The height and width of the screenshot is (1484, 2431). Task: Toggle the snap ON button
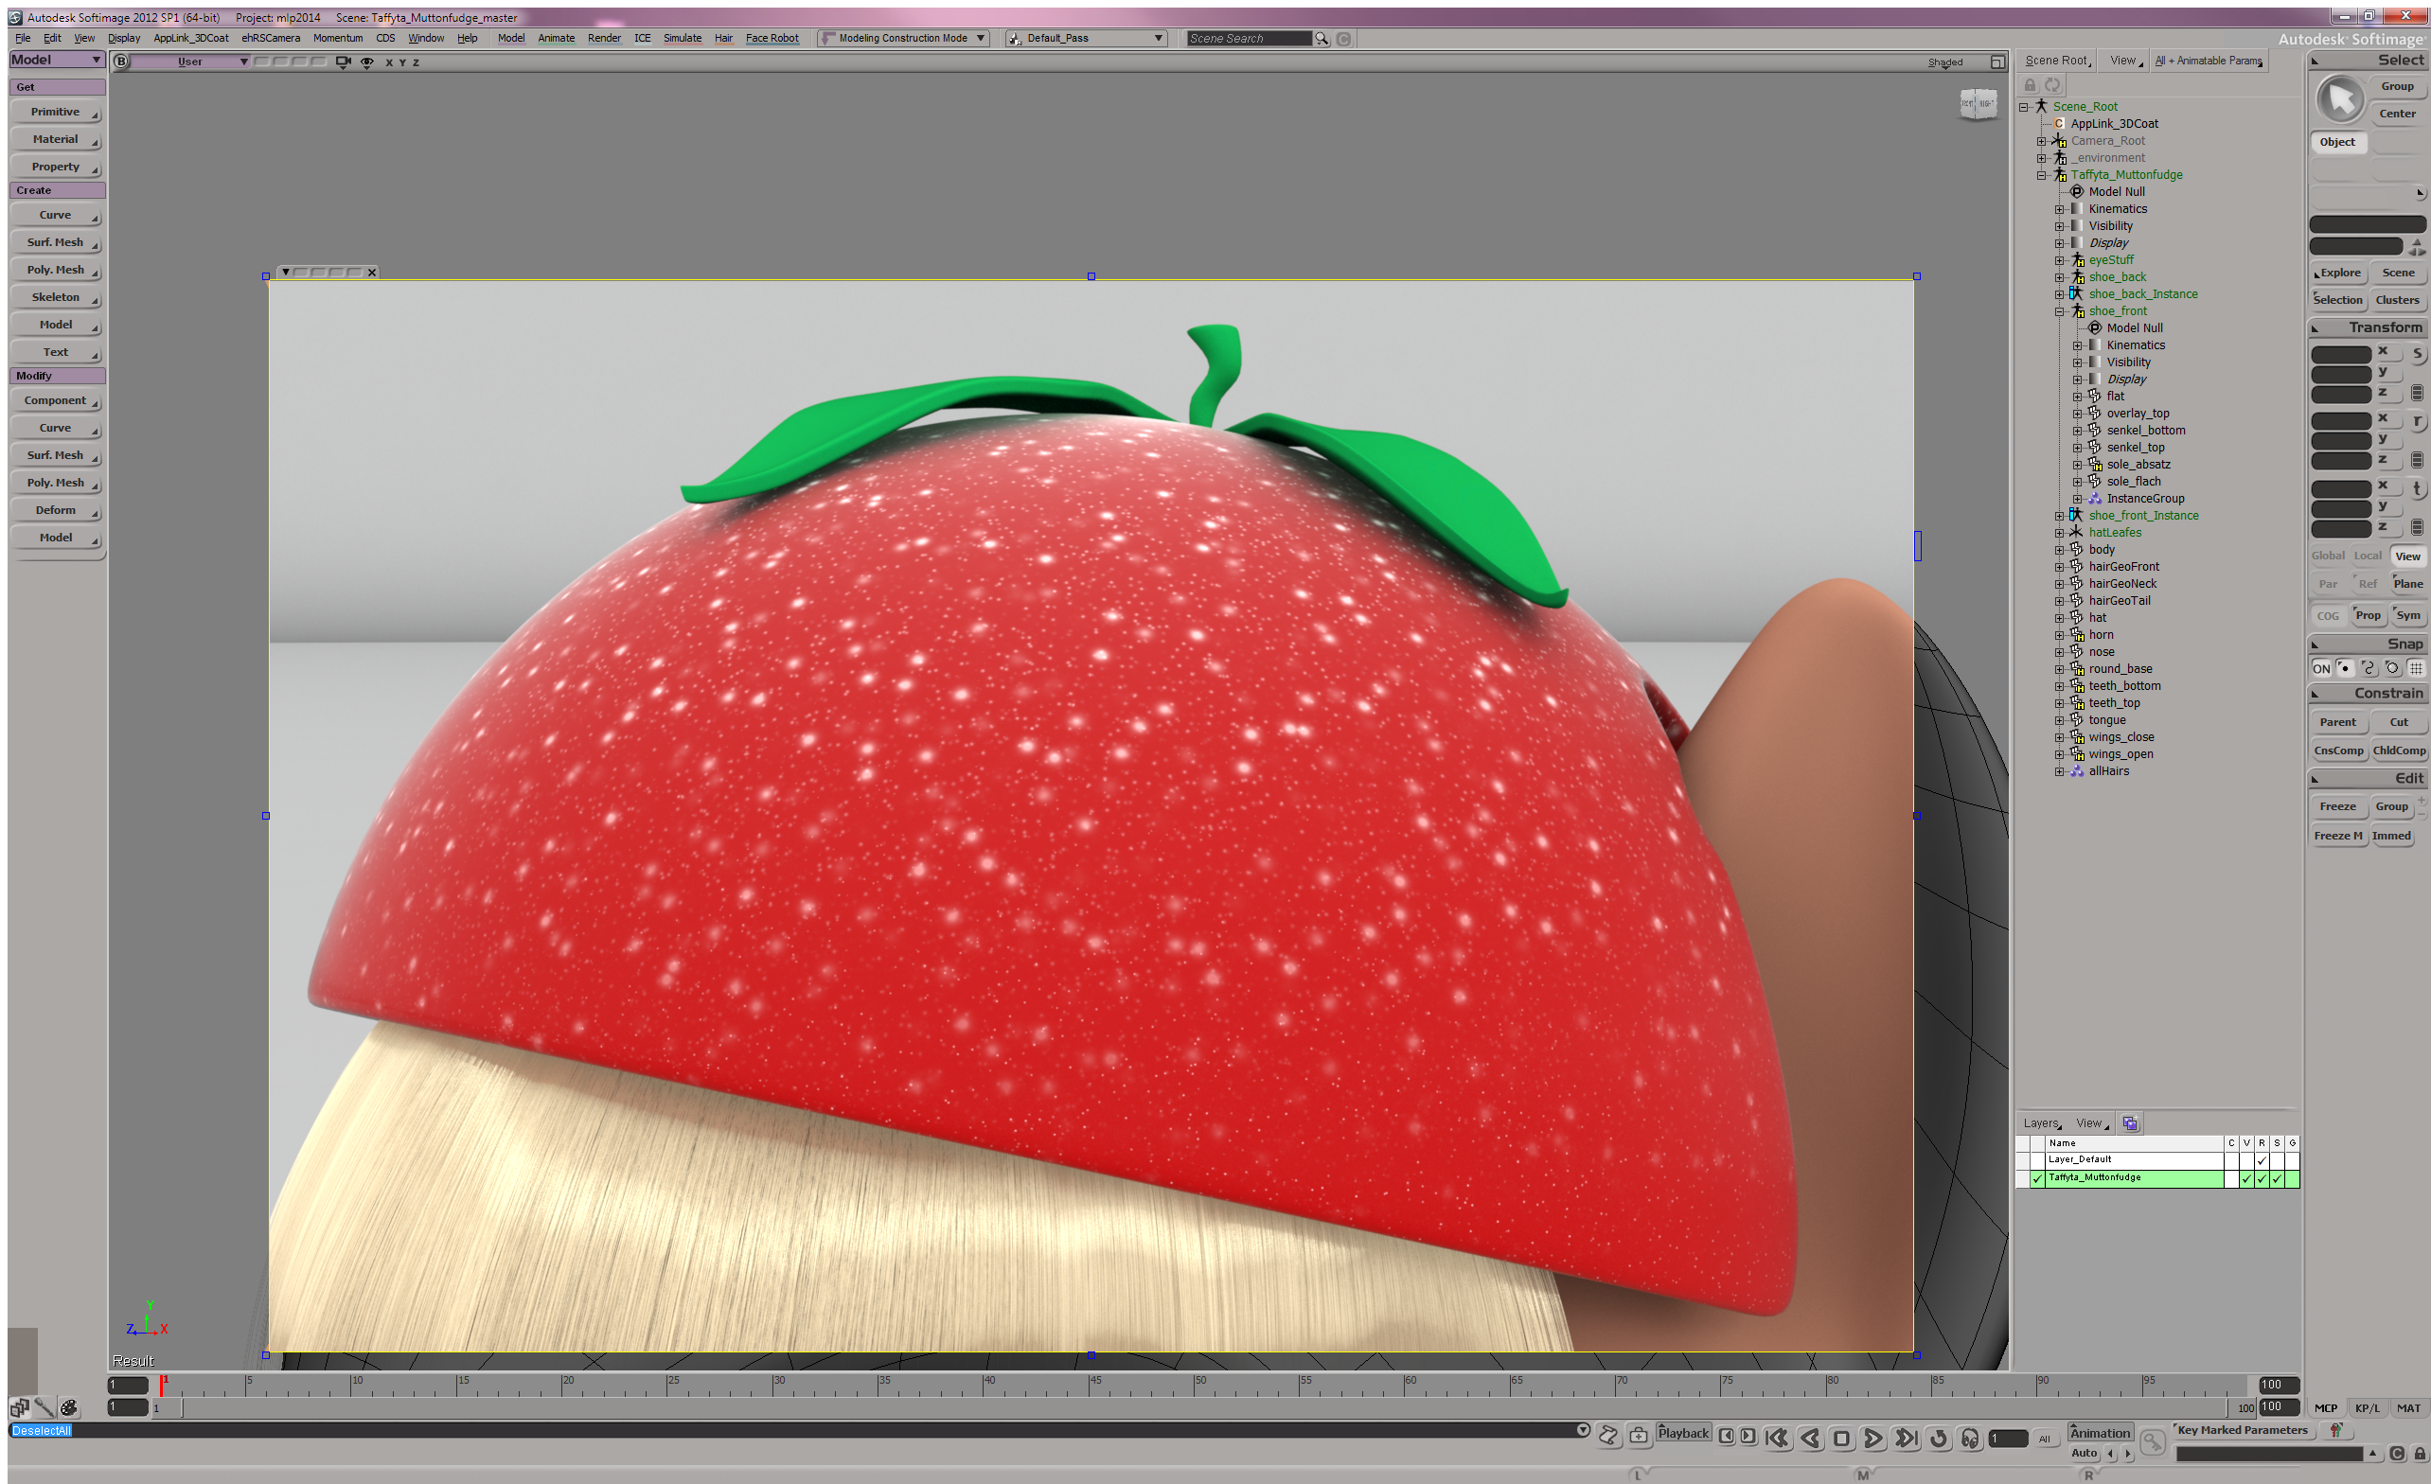click(x=2321, y=669)
